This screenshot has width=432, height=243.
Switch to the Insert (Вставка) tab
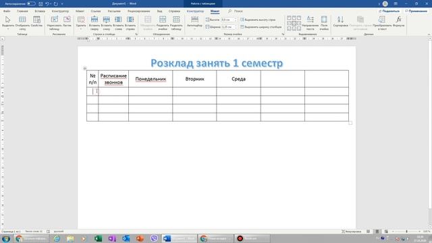40,11
